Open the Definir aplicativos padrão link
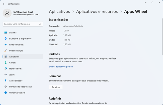Image resolution: width=163 pixels, height=105 pixels. tap(61, 67)
